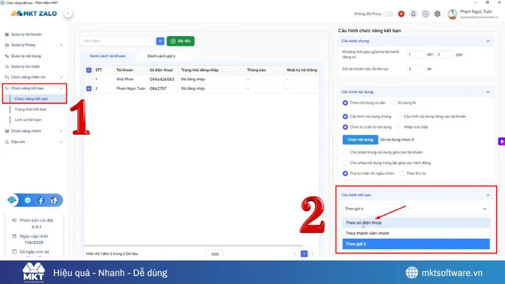505x284 pixels.
Task: Open Trạng thái kết bạn submenu item
Action: (x=31, y=109)
